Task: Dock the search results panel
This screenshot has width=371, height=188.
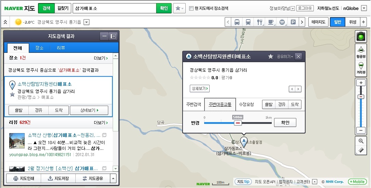Action: click(113, 36)
